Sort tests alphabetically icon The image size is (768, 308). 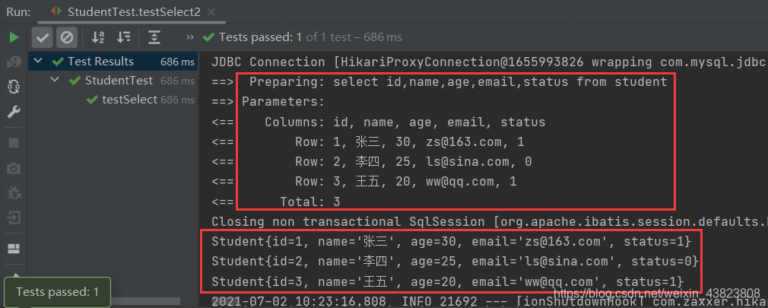(x=98, y=37)
